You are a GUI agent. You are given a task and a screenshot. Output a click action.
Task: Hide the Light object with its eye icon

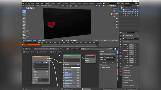pos(136,15)
